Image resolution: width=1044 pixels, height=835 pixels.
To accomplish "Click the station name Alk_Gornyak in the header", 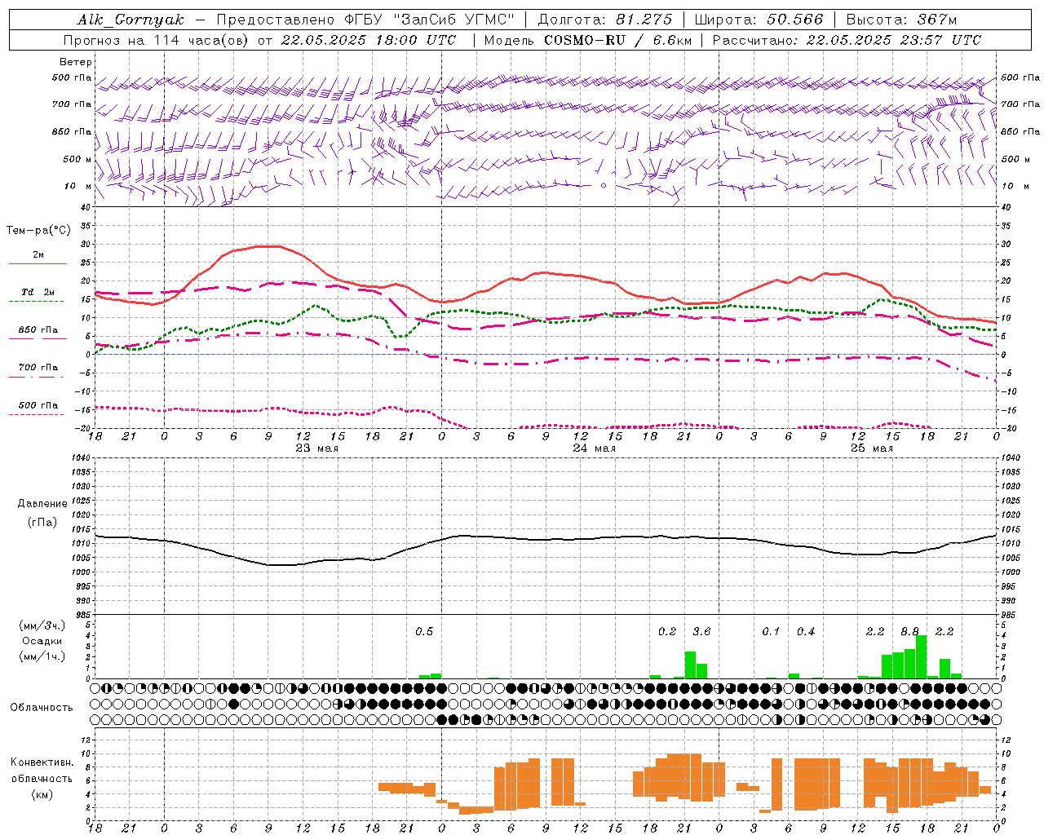I will (131, 20).
